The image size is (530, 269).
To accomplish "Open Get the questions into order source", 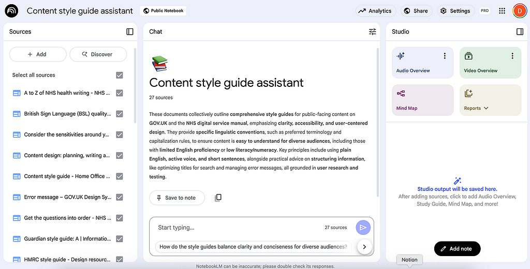I will [67, 218].
